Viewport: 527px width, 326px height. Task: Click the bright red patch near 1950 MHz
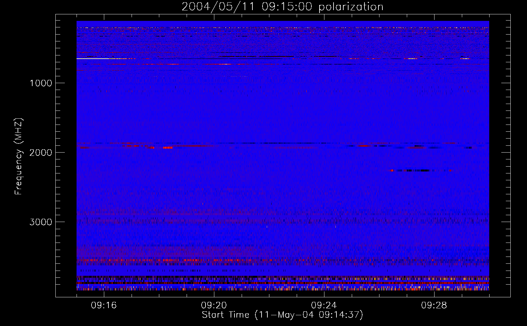(168, 148)
